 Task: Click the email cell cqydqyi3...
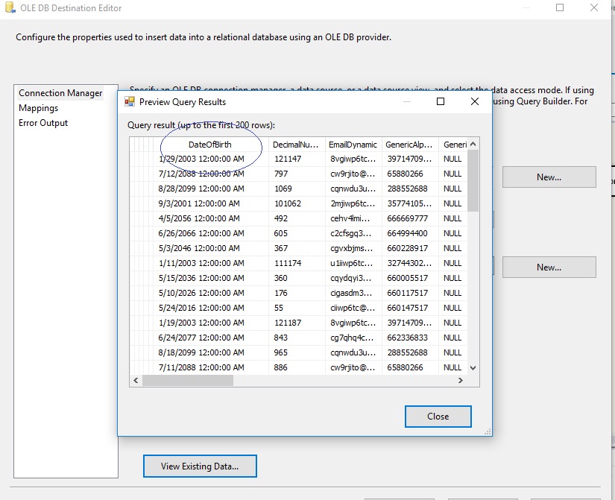353,278
